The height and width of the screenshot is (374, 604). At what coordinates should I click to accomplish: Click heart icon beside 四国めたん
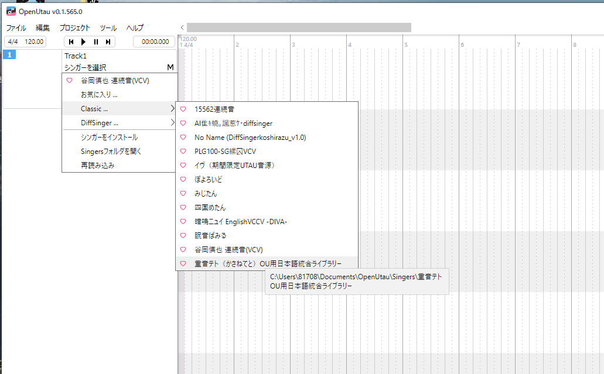coord(183,207)
